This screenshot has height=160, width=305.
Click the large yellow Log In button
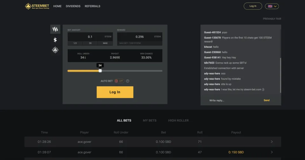coord(115,92)
